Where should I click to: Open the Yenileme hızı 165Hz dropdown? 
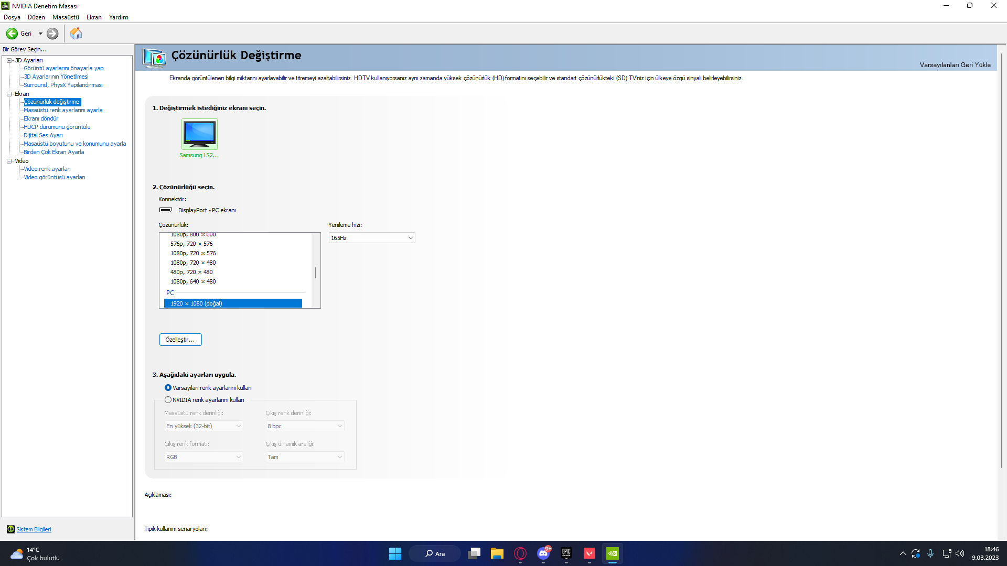371,238
